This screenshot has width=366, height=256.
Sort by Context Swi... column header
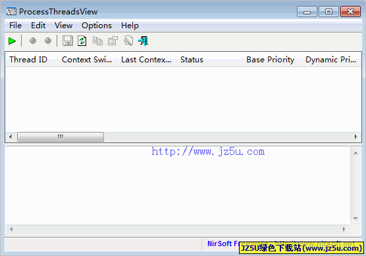click(x=87, y=60)
